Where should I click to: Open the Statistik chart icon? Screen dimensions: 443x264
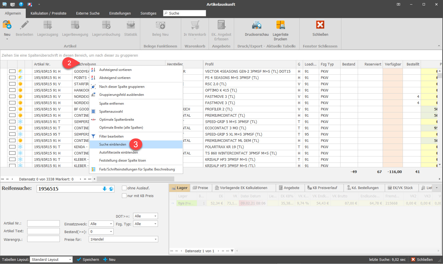click(131, 25)
